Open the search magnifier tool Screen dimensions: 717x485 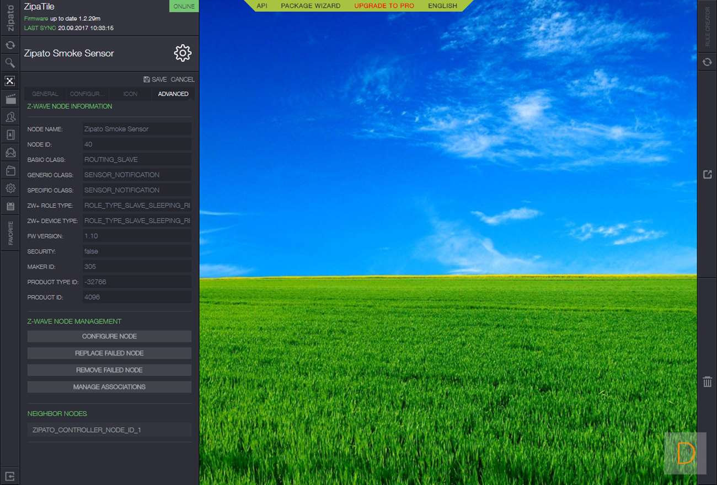point(10,63)
